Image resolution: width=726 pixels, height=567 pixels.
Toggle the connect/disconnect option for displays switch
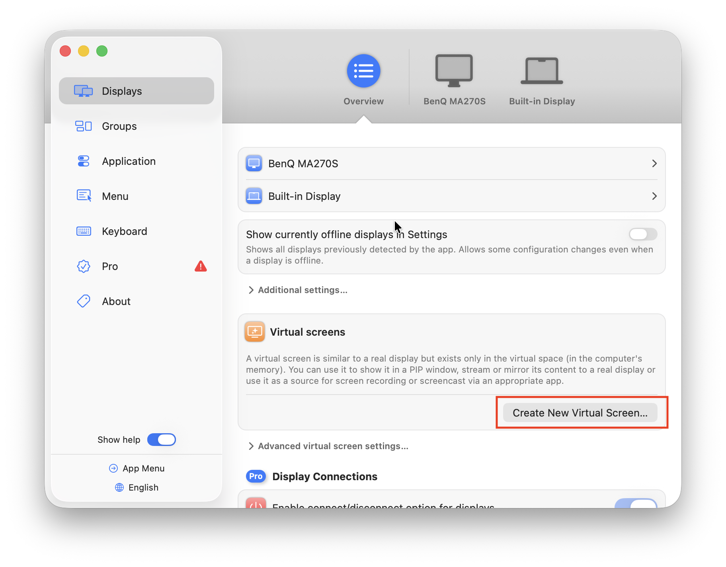point(636,503)
